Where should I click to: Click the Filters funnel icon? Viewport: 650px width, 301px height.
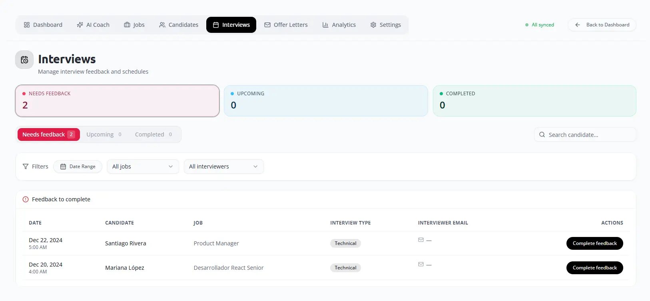[26, 167]
